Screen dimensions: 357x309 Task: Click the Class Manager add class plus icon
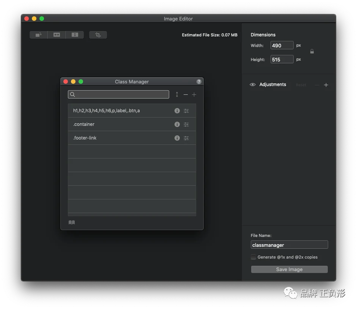tap(194, 94)
